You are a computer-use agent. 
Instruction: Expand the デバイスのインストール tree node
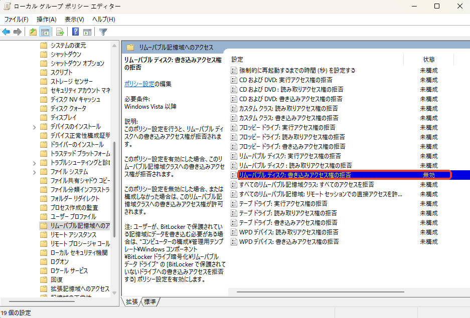pyautogui.click(x=34, y=127)
